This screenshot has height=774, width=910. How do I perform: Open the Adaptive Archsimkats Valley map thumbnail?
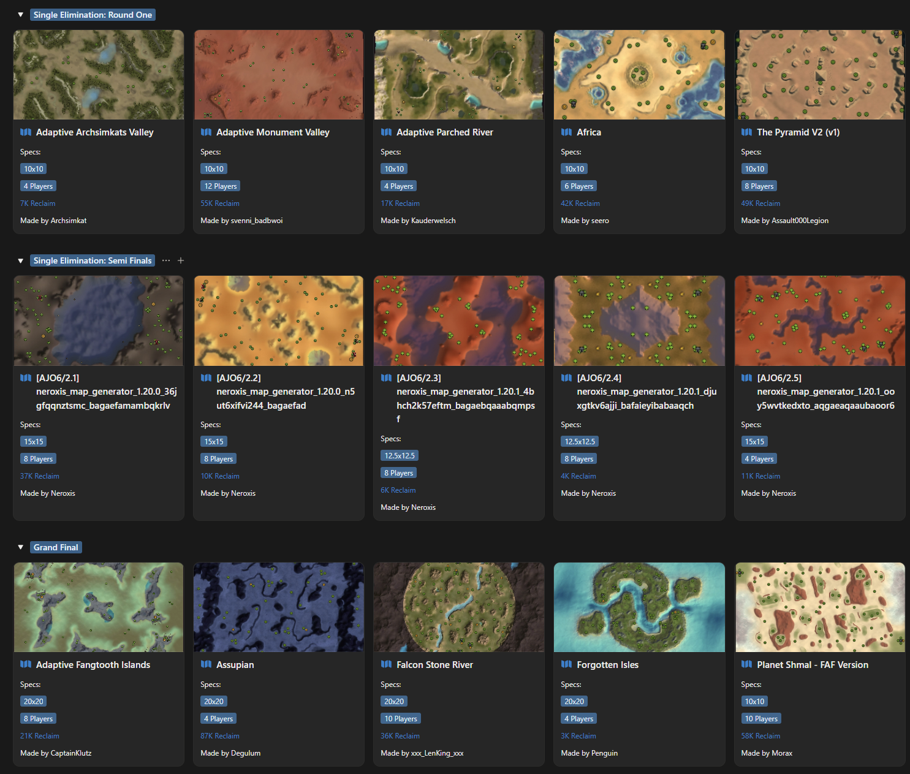click(99, 75)
